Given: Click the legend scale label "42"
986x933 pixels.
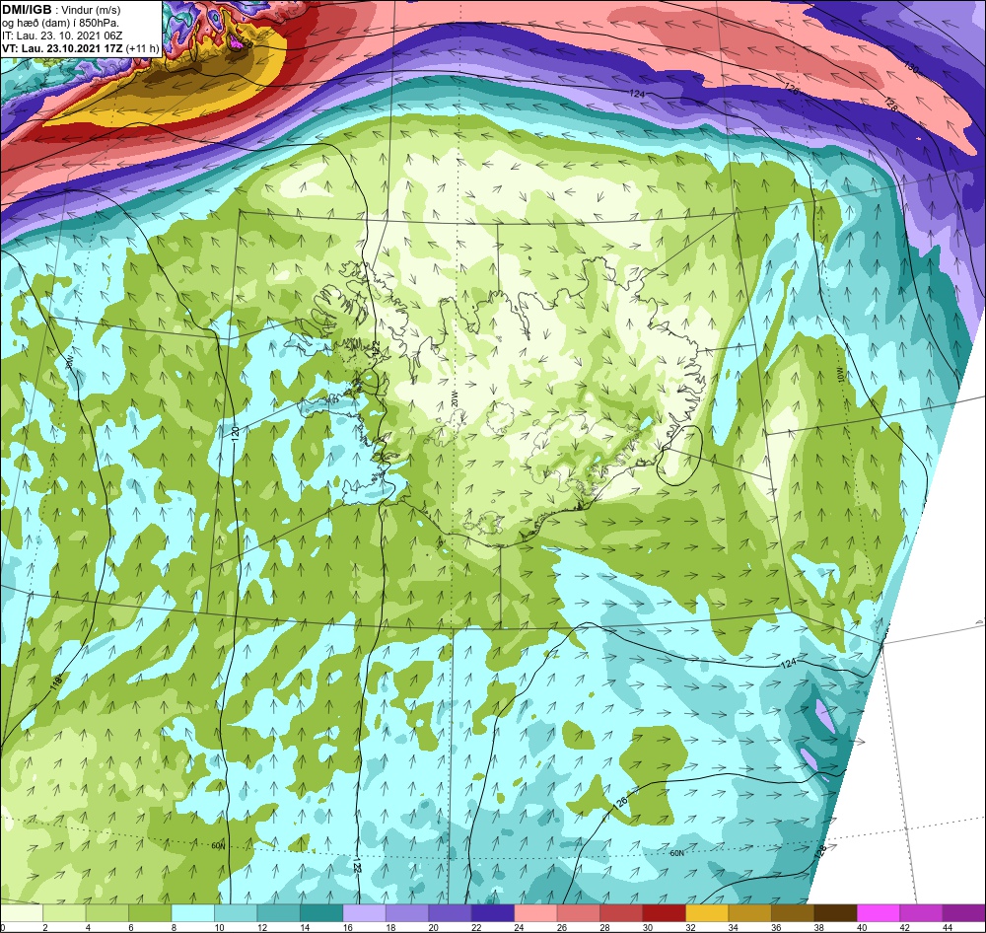Looking at the screenshot, I should [x=904, y=928].
